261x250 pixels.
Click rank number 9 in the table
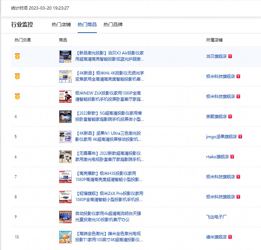pyautogui.click(x=16, y=217)
